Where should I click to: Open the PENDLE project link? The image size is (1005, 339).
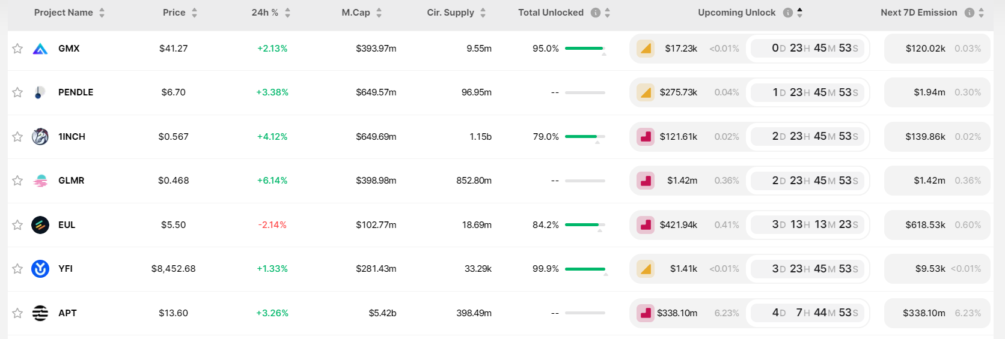76,92
